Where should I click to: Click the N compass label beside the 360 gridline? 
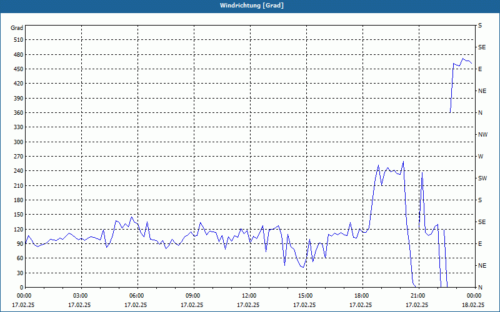(x=480, y=113)
